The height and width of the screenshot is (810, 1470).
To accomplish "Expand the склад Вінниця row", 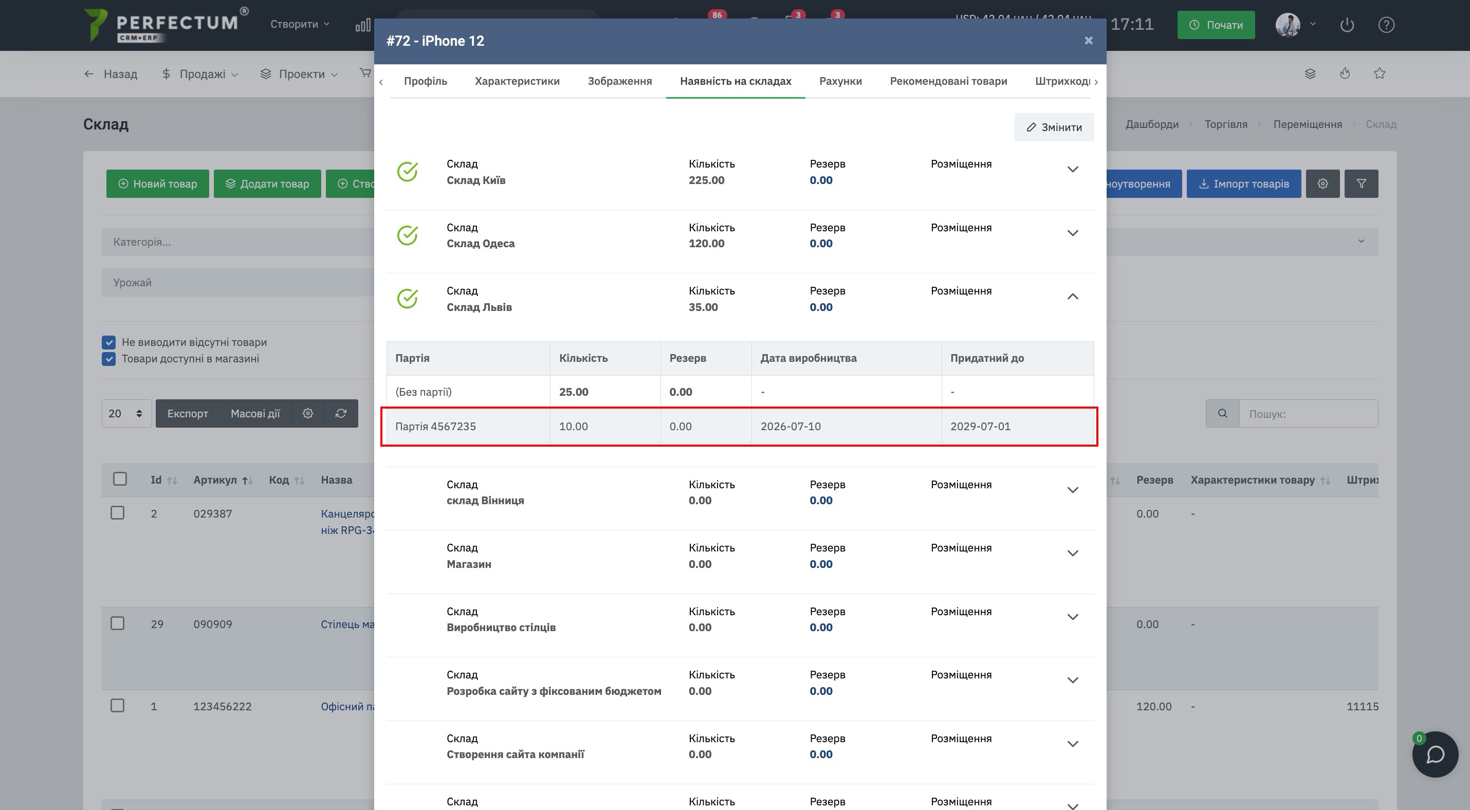I will tap(1072, 490).
